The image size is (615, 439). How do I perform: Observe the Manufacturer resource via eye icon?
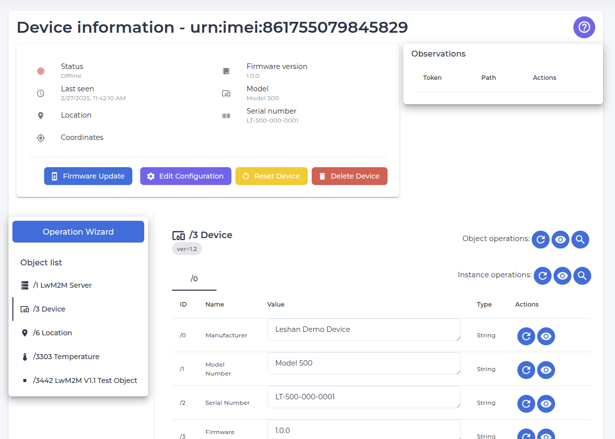tap(546, 336)
